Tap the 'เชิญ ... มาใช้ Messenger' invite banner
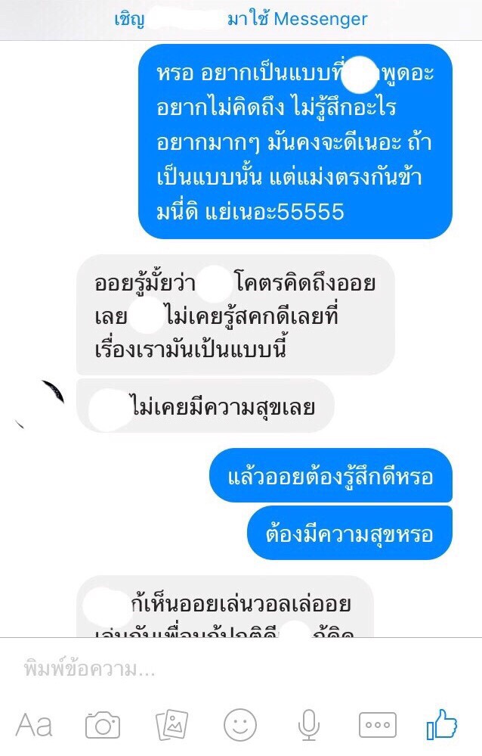Viewport: 482px width, 756px height. click(x=241, y=20)
